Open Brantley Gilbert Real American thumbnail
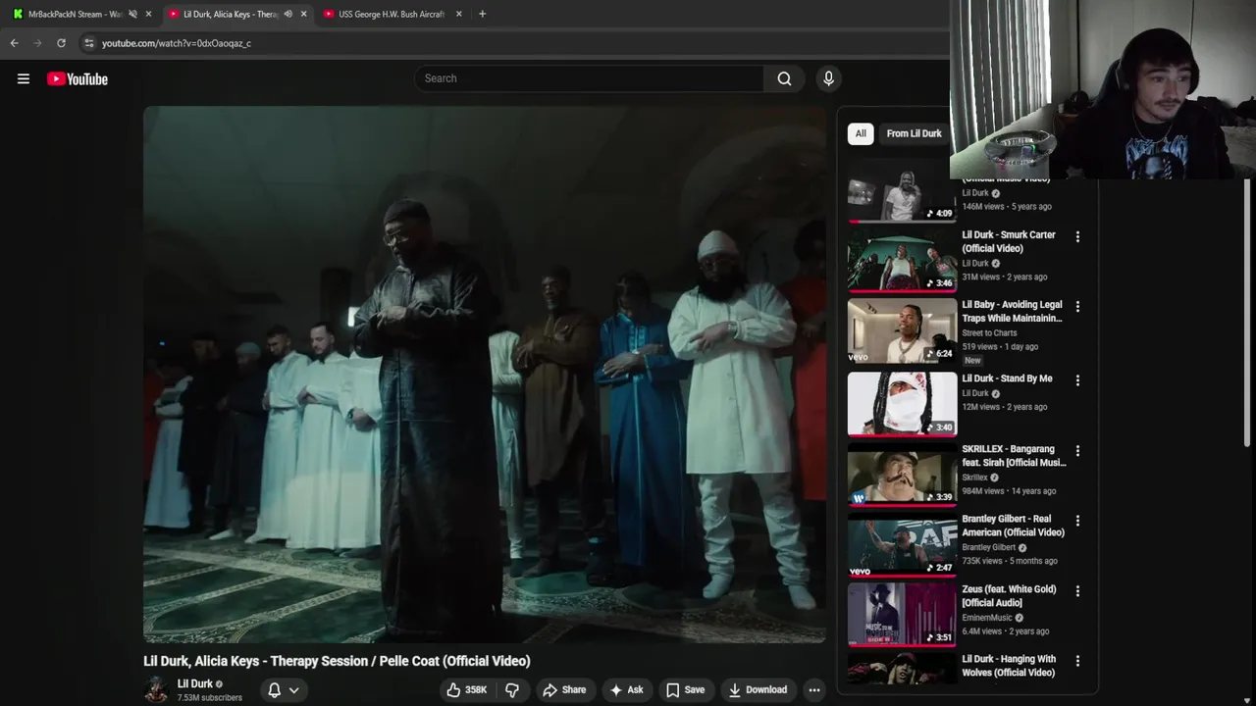This screenshot has height=706, width=1256. click(x=902, y=546)
